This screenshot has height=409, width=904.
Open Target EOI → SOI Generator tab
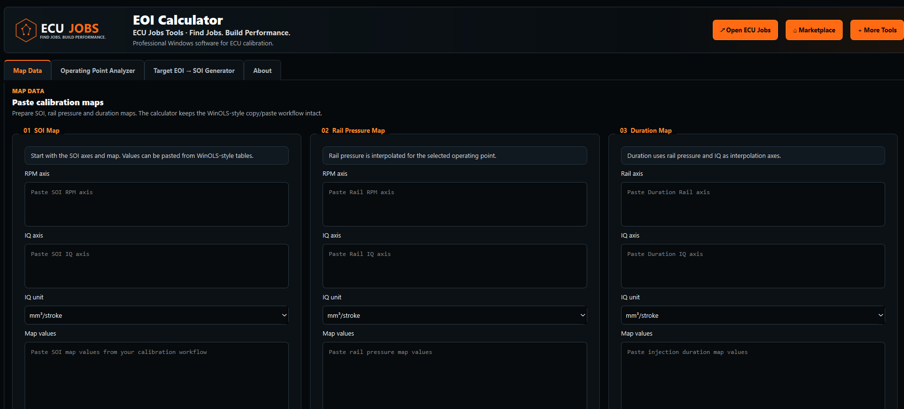194,71
